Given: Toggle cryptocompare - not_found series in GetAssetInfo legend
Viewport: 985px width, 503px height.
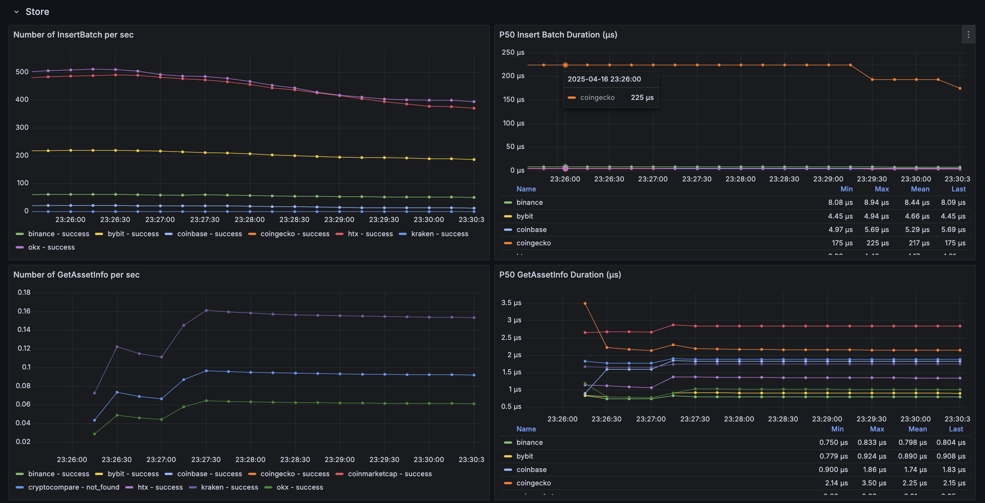Looking at the screenshot, I should [x=74, y=487].
